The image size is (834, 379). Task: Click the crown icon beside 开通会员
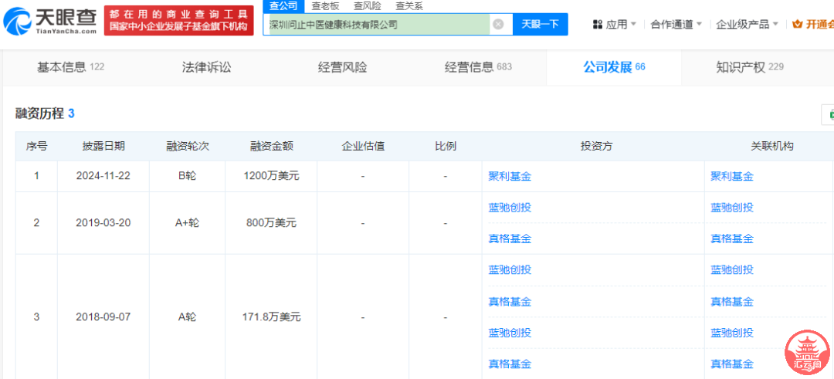coord(797,24)
